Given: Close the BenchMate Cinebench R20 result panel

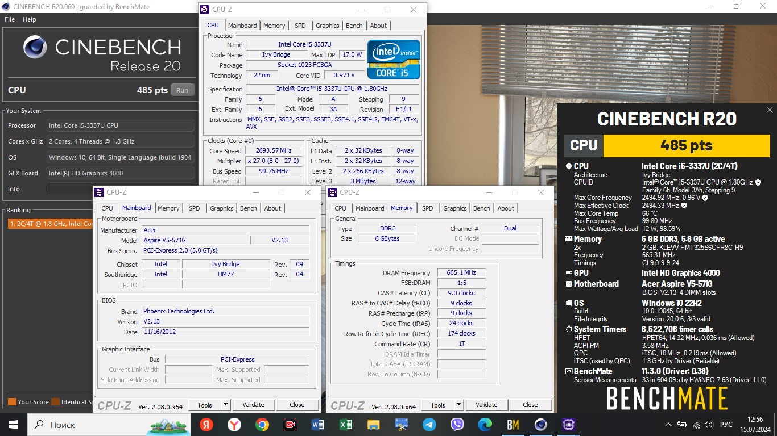Looking at the screenshot, I should click(770, 110).
